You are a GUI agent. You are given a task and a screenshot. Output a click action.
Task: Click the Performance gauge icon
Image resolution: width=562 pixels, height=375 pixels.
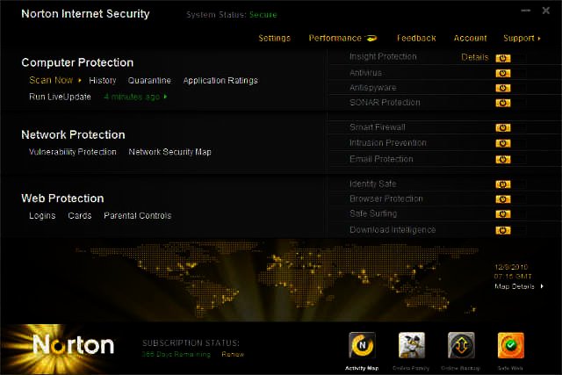pyautogui.click(x=371, y=38)
